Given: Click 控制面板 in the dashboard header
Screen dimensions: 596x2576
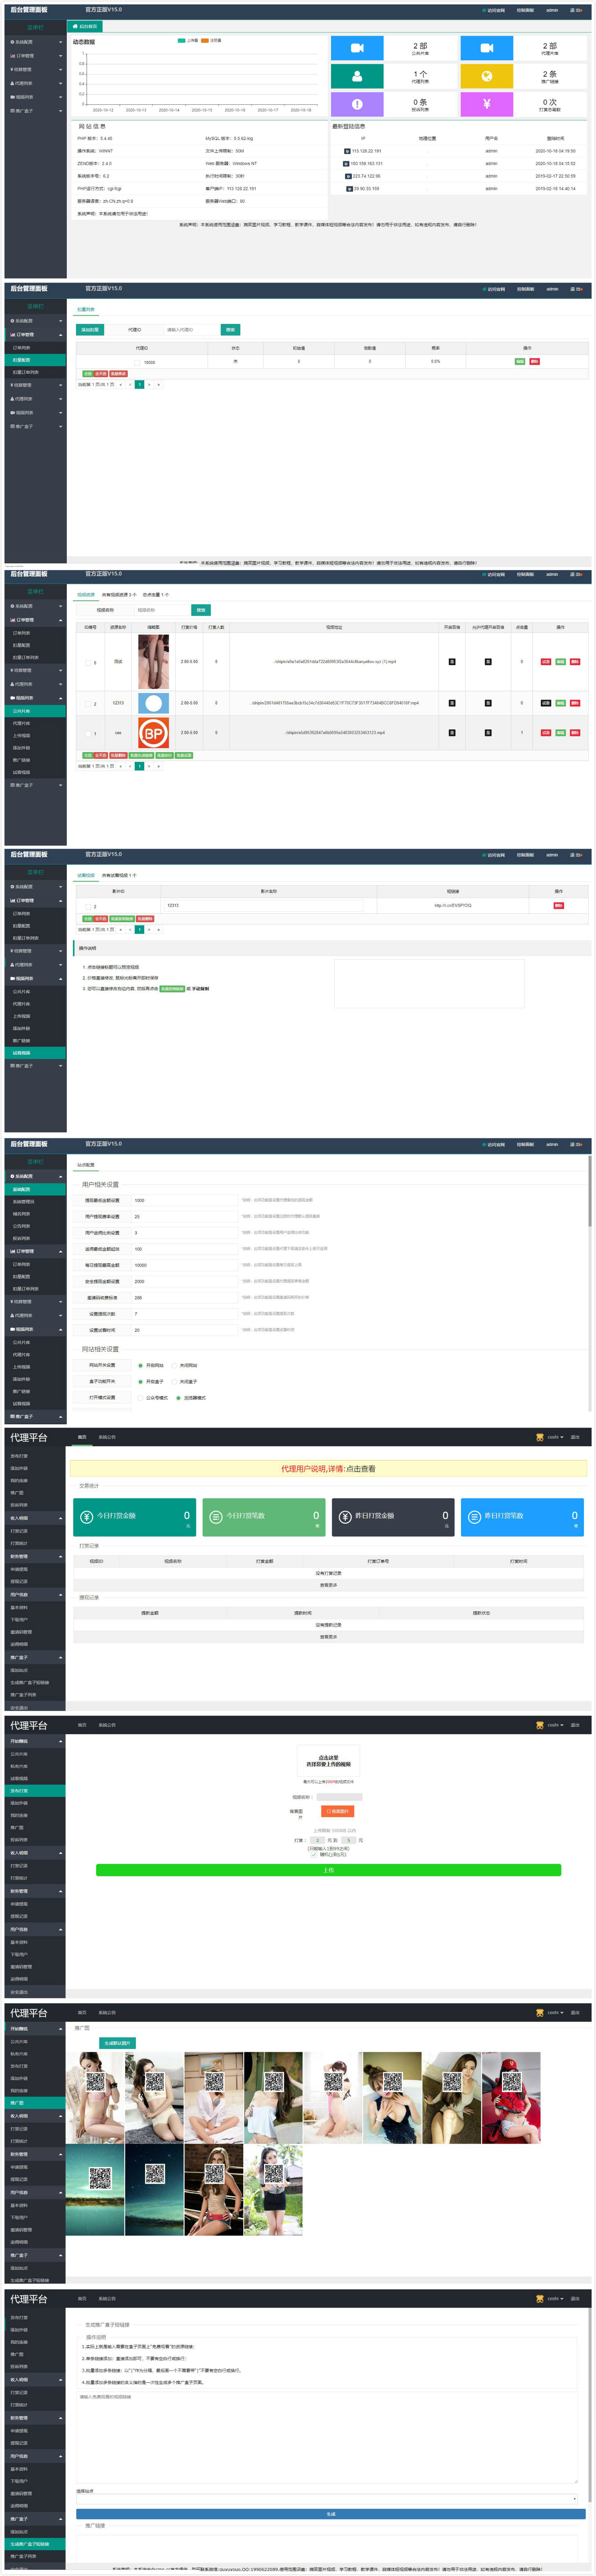Looking at the screenshot, I should click(525, 10).
